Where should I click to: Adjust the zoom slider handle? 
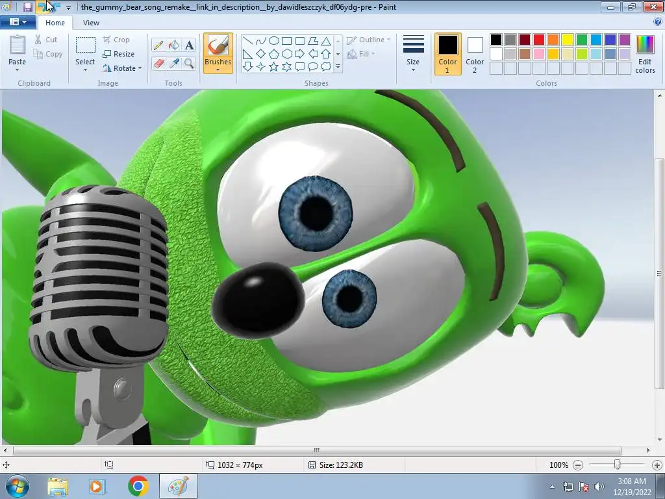tap(617, 465)
